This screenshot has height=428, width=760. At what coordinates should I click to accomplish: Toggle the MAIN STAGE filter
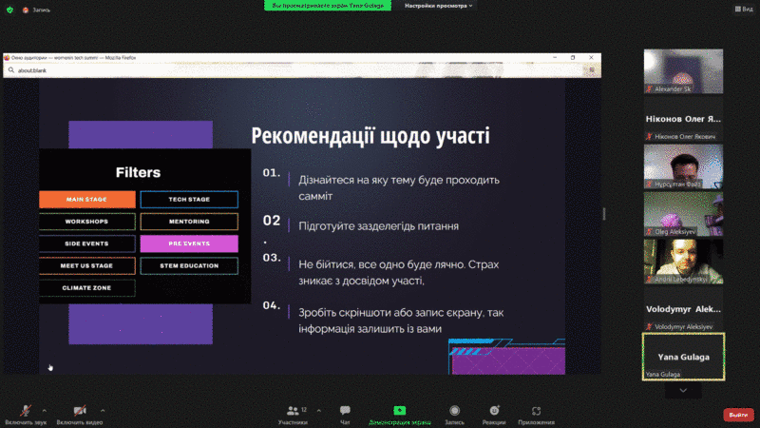87,200
